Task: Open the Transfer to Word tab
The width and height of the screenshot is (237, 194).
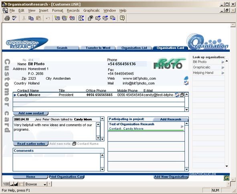Action: point(98,48)
